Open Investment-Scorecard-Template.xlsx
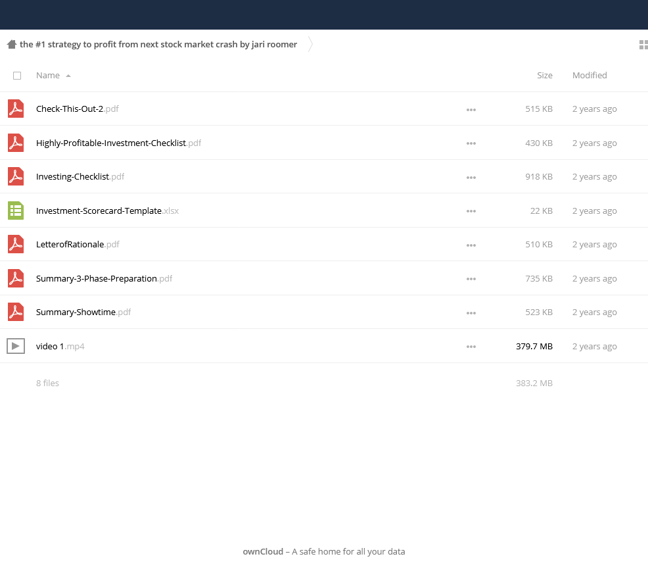648x571 pixels. tap(107, 211)
